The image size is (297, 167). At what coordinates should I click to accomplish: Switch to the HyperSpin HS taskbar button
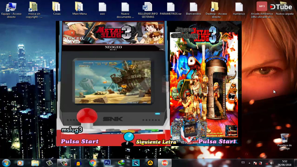[164, 163]
